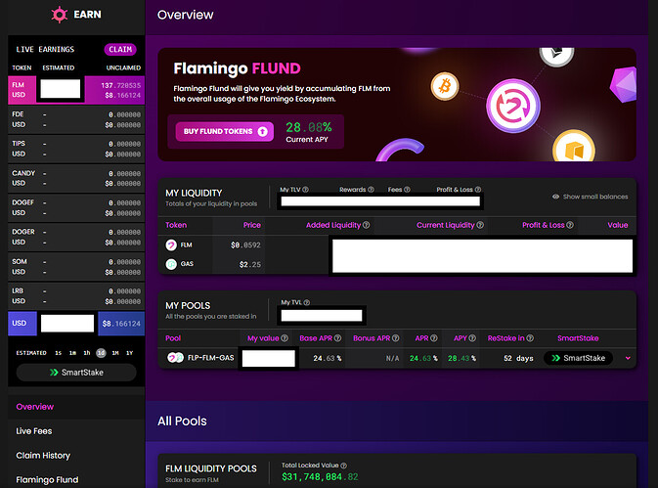Click total USD $8.166124 value
Image resolution: width=658 pixels, height=488 pixels.
pyautogui.click(x=121, y=324)
